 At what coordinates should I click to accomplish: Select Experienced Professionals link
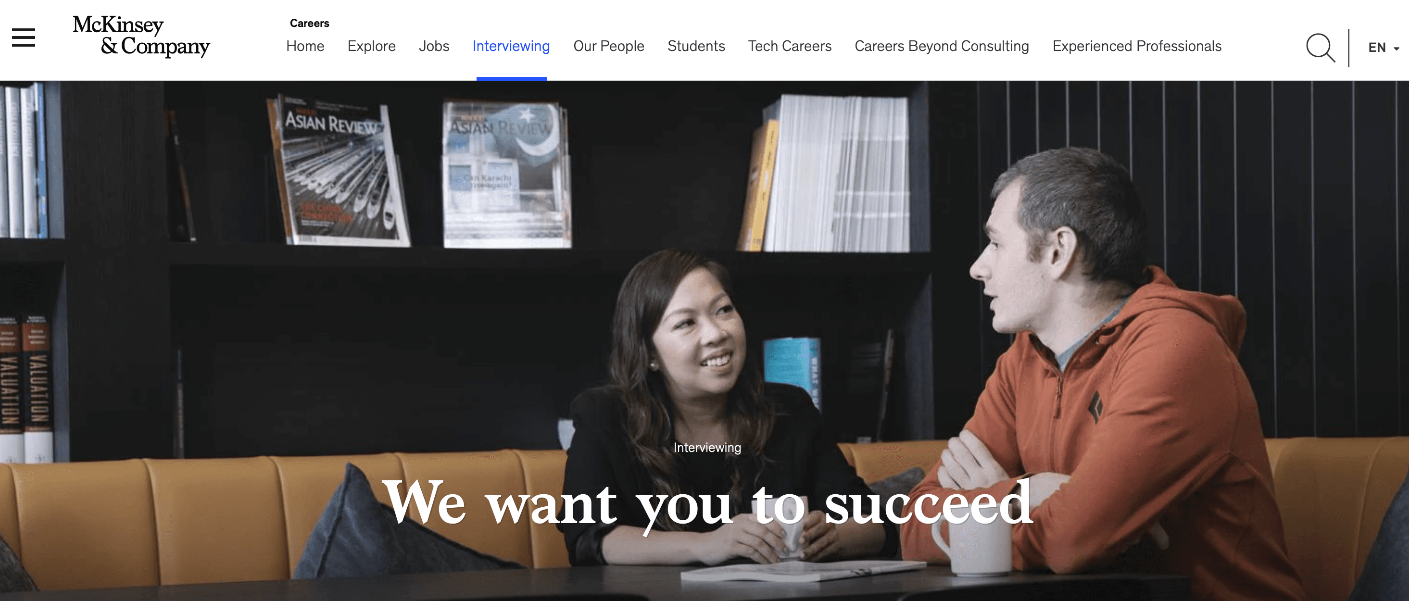[1137, 47]
